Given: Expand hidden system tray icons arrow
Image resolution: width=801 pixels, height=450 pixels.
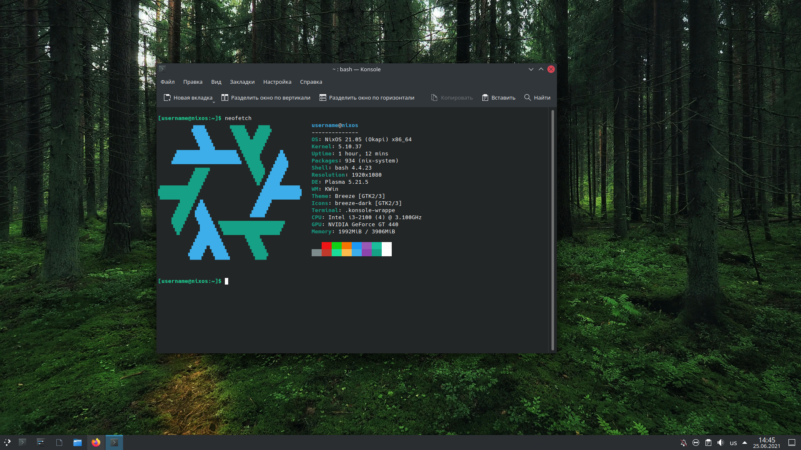Looking at the screenshot, I should (x=745, y=442).
